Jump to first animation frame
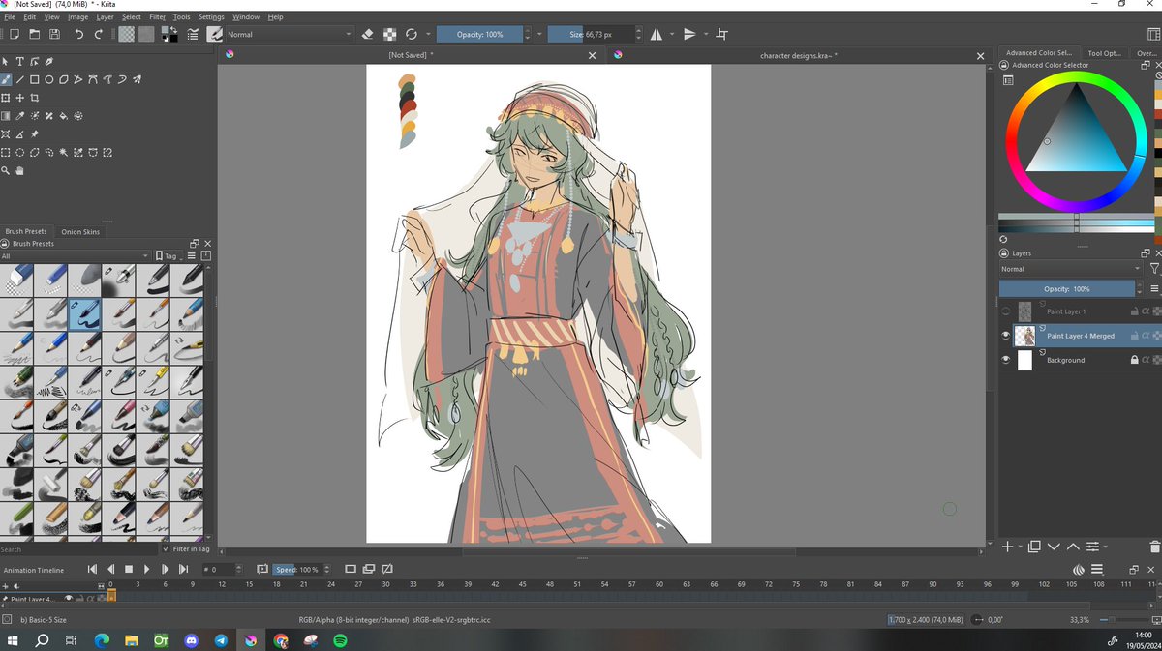Image resolution: width=1162 pixels, height=651 pixels. click(x=92, y=570)
